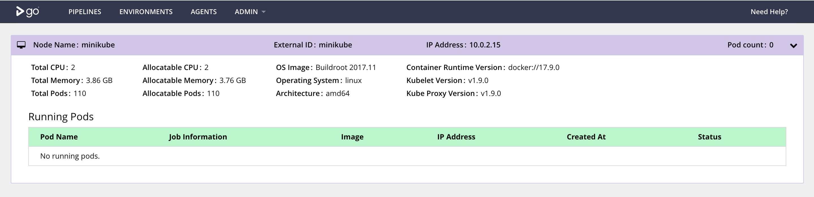The height and width of the screenshot is (197, 814).
Task: Click the ADMIN dropdown caret arrow
Action: (x=264, y=12)
